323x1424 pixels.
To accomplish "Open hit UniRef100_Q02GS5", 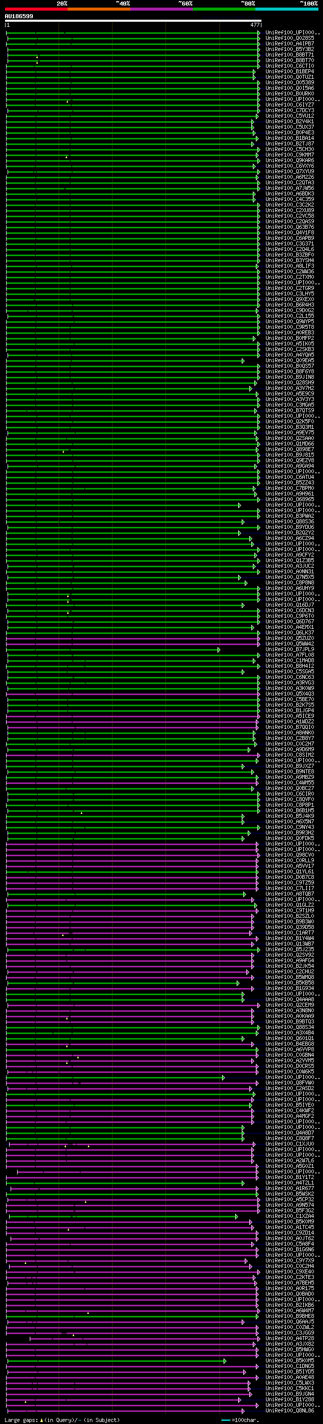I will coord(290,38).
